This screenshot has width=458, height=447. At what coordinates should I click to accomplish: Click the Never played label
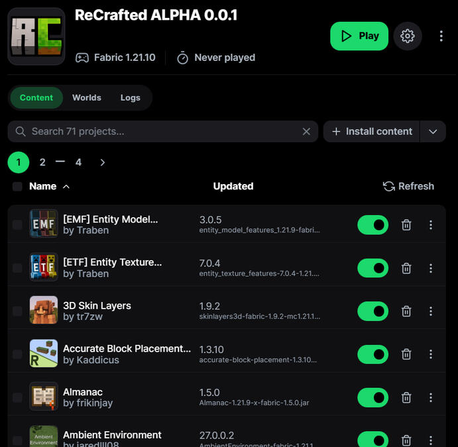tap(216, 58)
